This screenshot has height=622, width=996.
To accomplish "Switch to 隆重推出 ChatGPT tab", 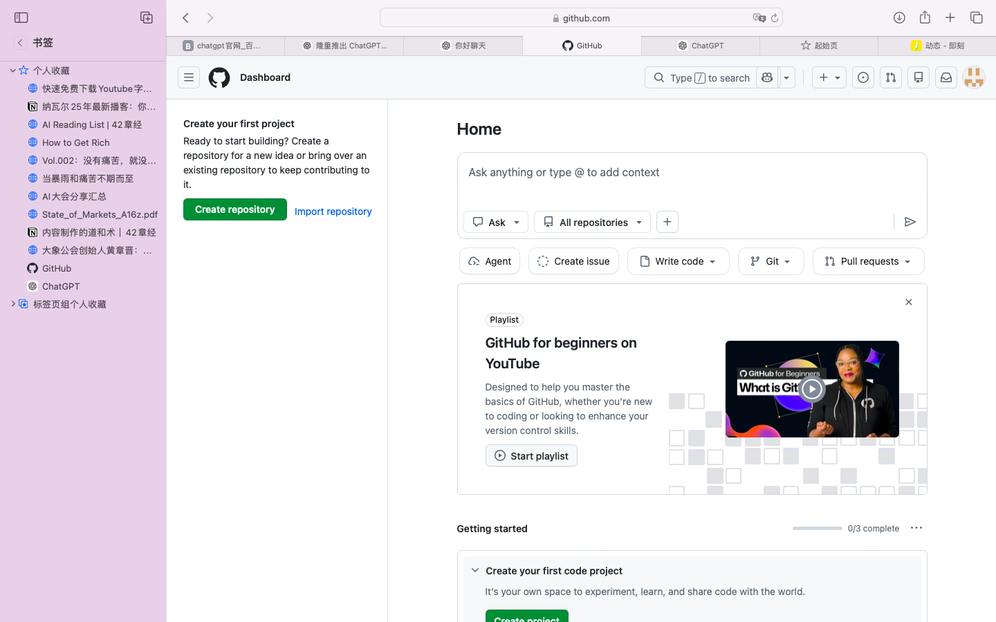I will pos(344,46).
